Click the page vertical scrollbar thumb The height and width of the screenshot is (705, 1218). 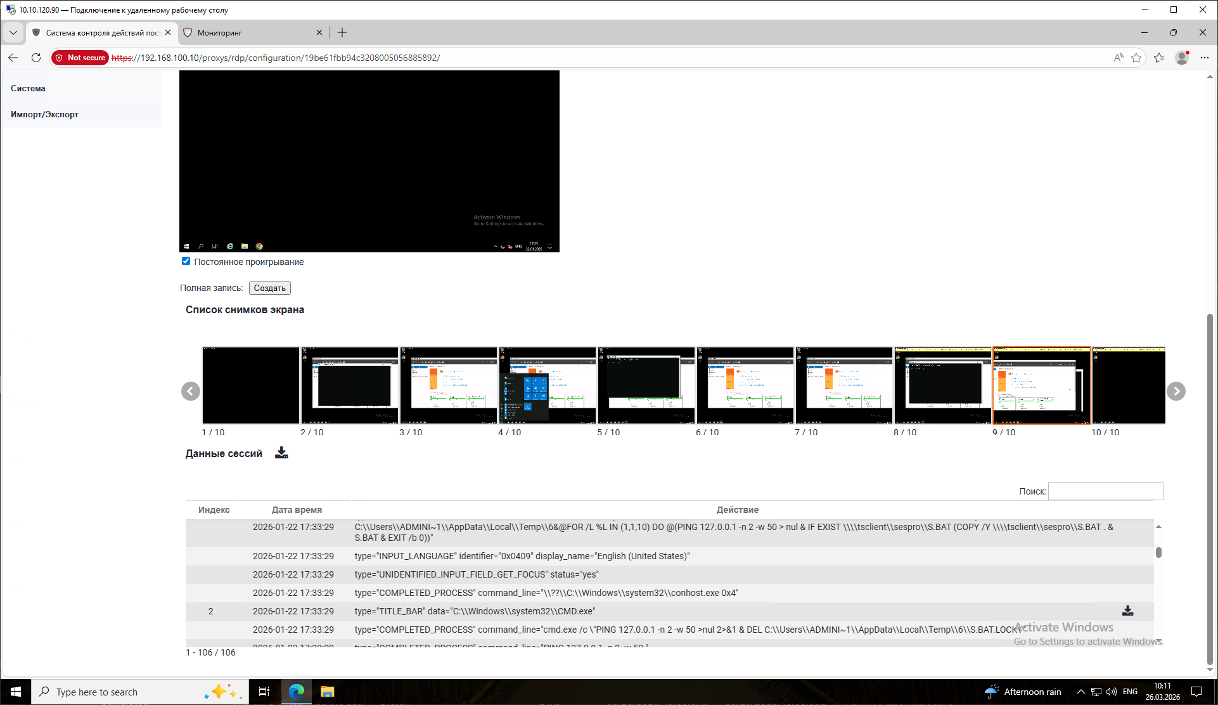(1210, 488)
